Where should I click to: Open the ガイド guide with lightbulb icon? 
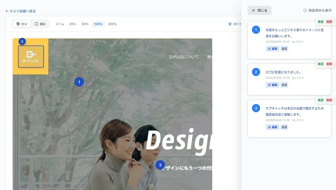(x=234, y=24)
